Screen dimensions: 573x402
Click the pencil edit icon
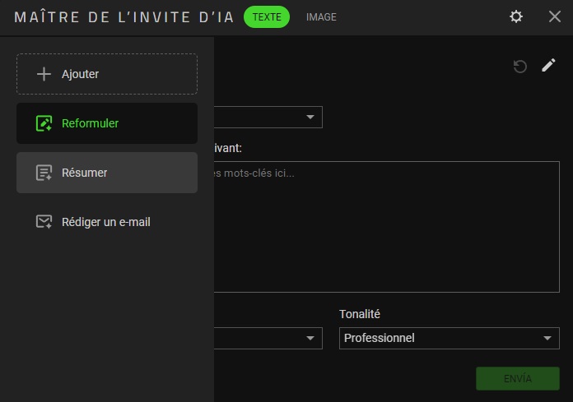point(548,66)
